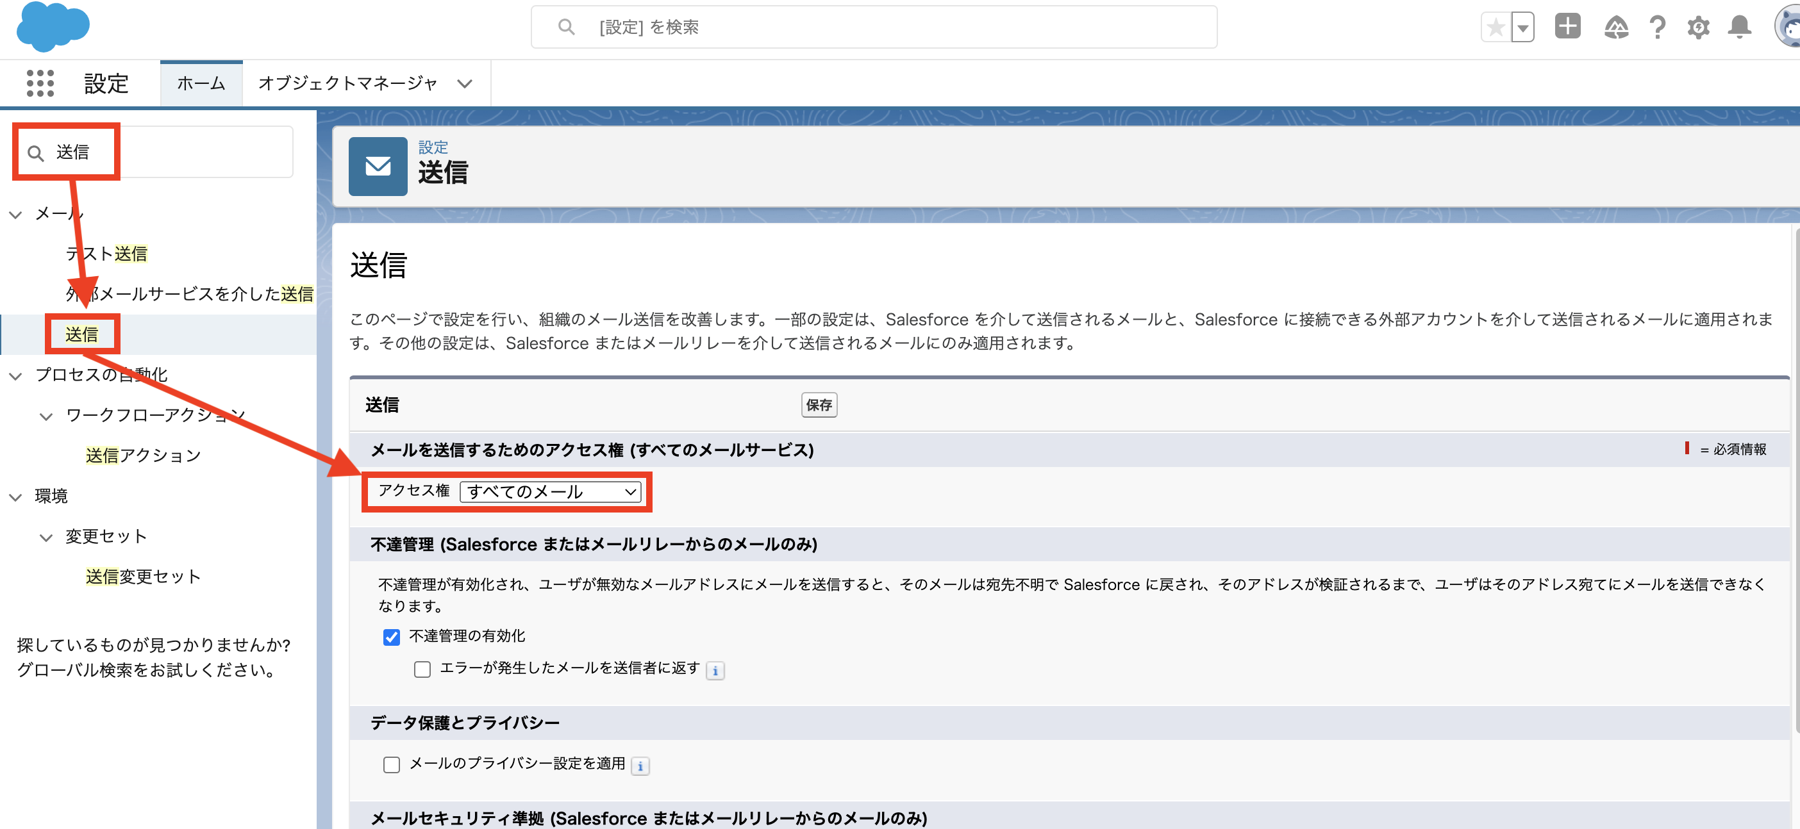The image size is (1800, 829).
Task: Uncheck 不達管理の有効化
Action: pos(391,636)
